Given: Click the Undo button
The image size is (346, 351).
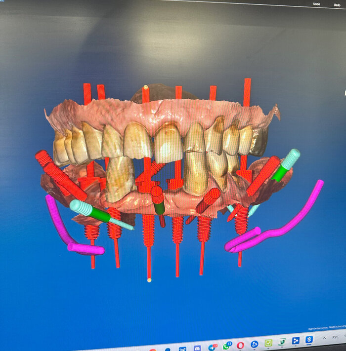Looking at the screenshot, I should pos(316,4).
